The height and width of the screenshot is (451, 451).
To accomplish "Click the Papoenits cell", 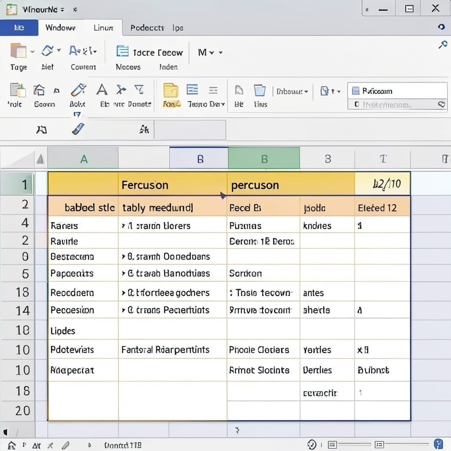I will point(83,273).
